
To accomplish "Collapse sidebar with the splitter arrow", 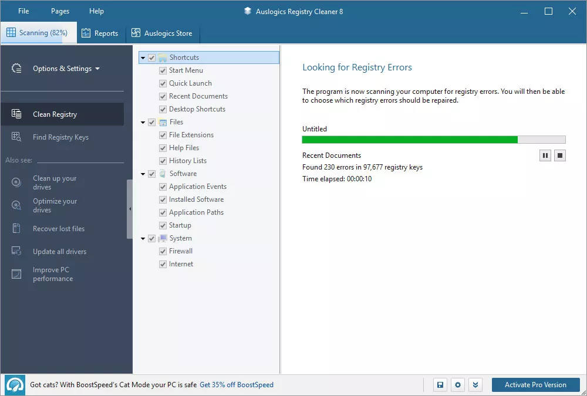I will click(x=130, y=209).
